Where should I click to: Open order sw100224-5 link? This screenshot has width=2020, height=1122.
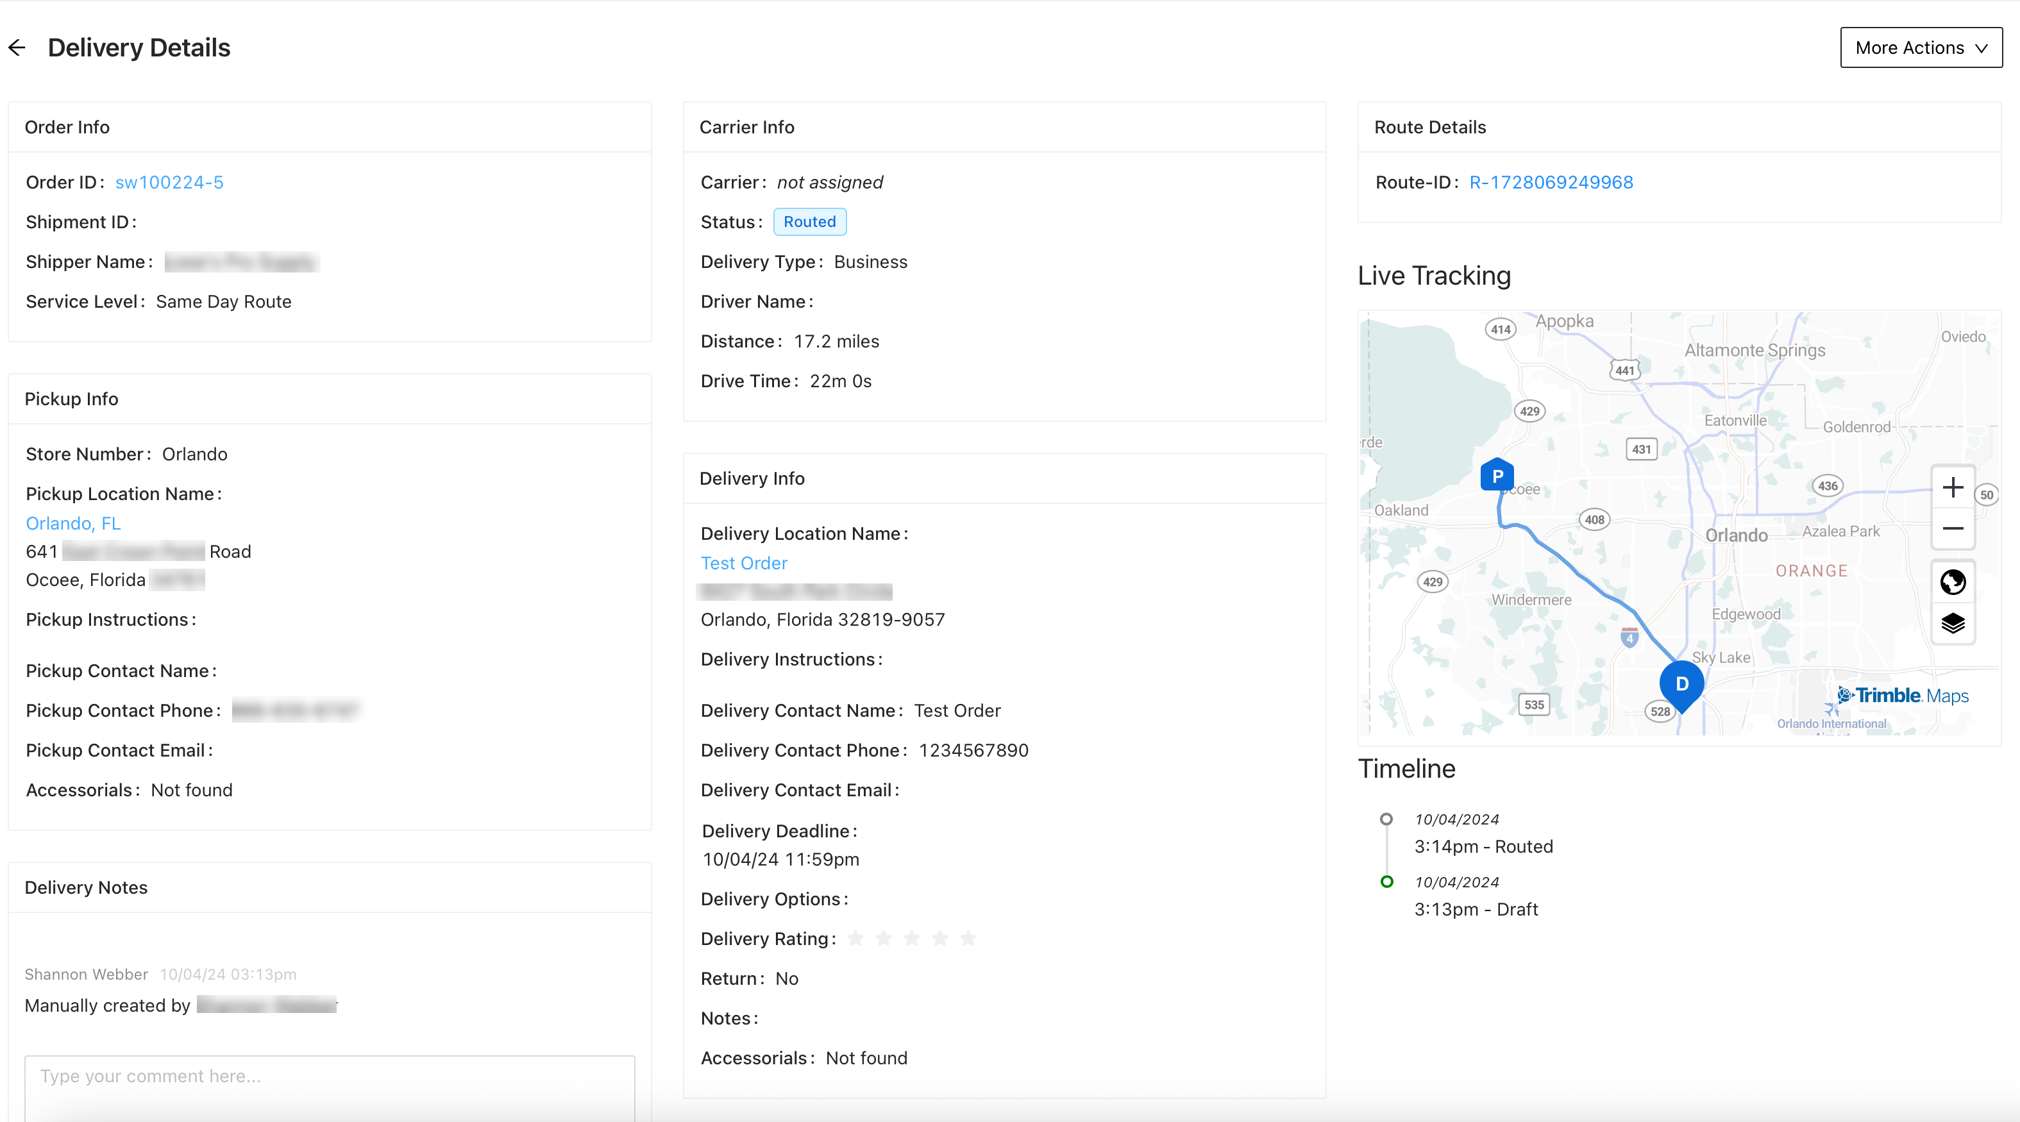coord(169,183)
